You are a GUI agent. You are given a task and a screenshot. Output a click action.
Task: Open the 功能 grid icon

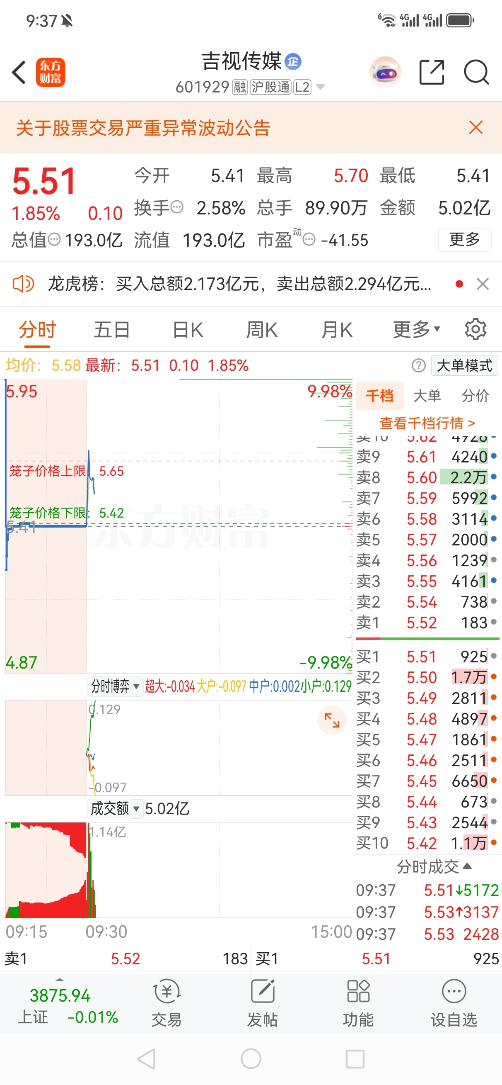(358, 1004)
